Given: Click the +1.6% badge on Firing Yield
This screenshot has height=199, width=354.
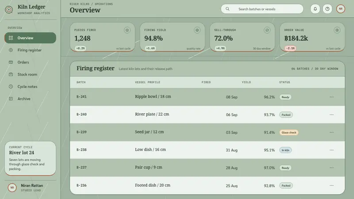Looking at the screenshot, I should click(150, 48).
